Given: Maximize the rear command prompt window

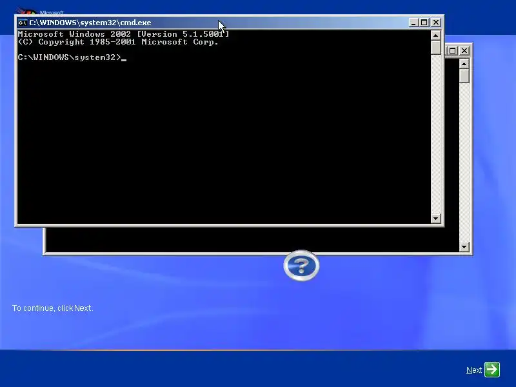Looking at the screenshot, I should tap(453, 51).
